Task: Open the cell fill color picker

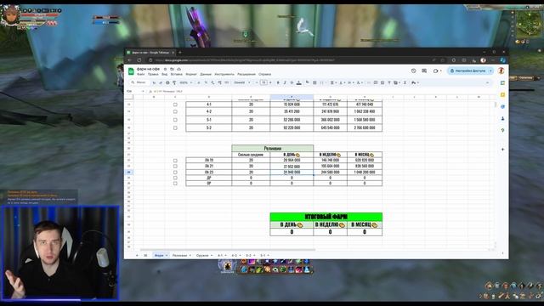Action: 308,82
